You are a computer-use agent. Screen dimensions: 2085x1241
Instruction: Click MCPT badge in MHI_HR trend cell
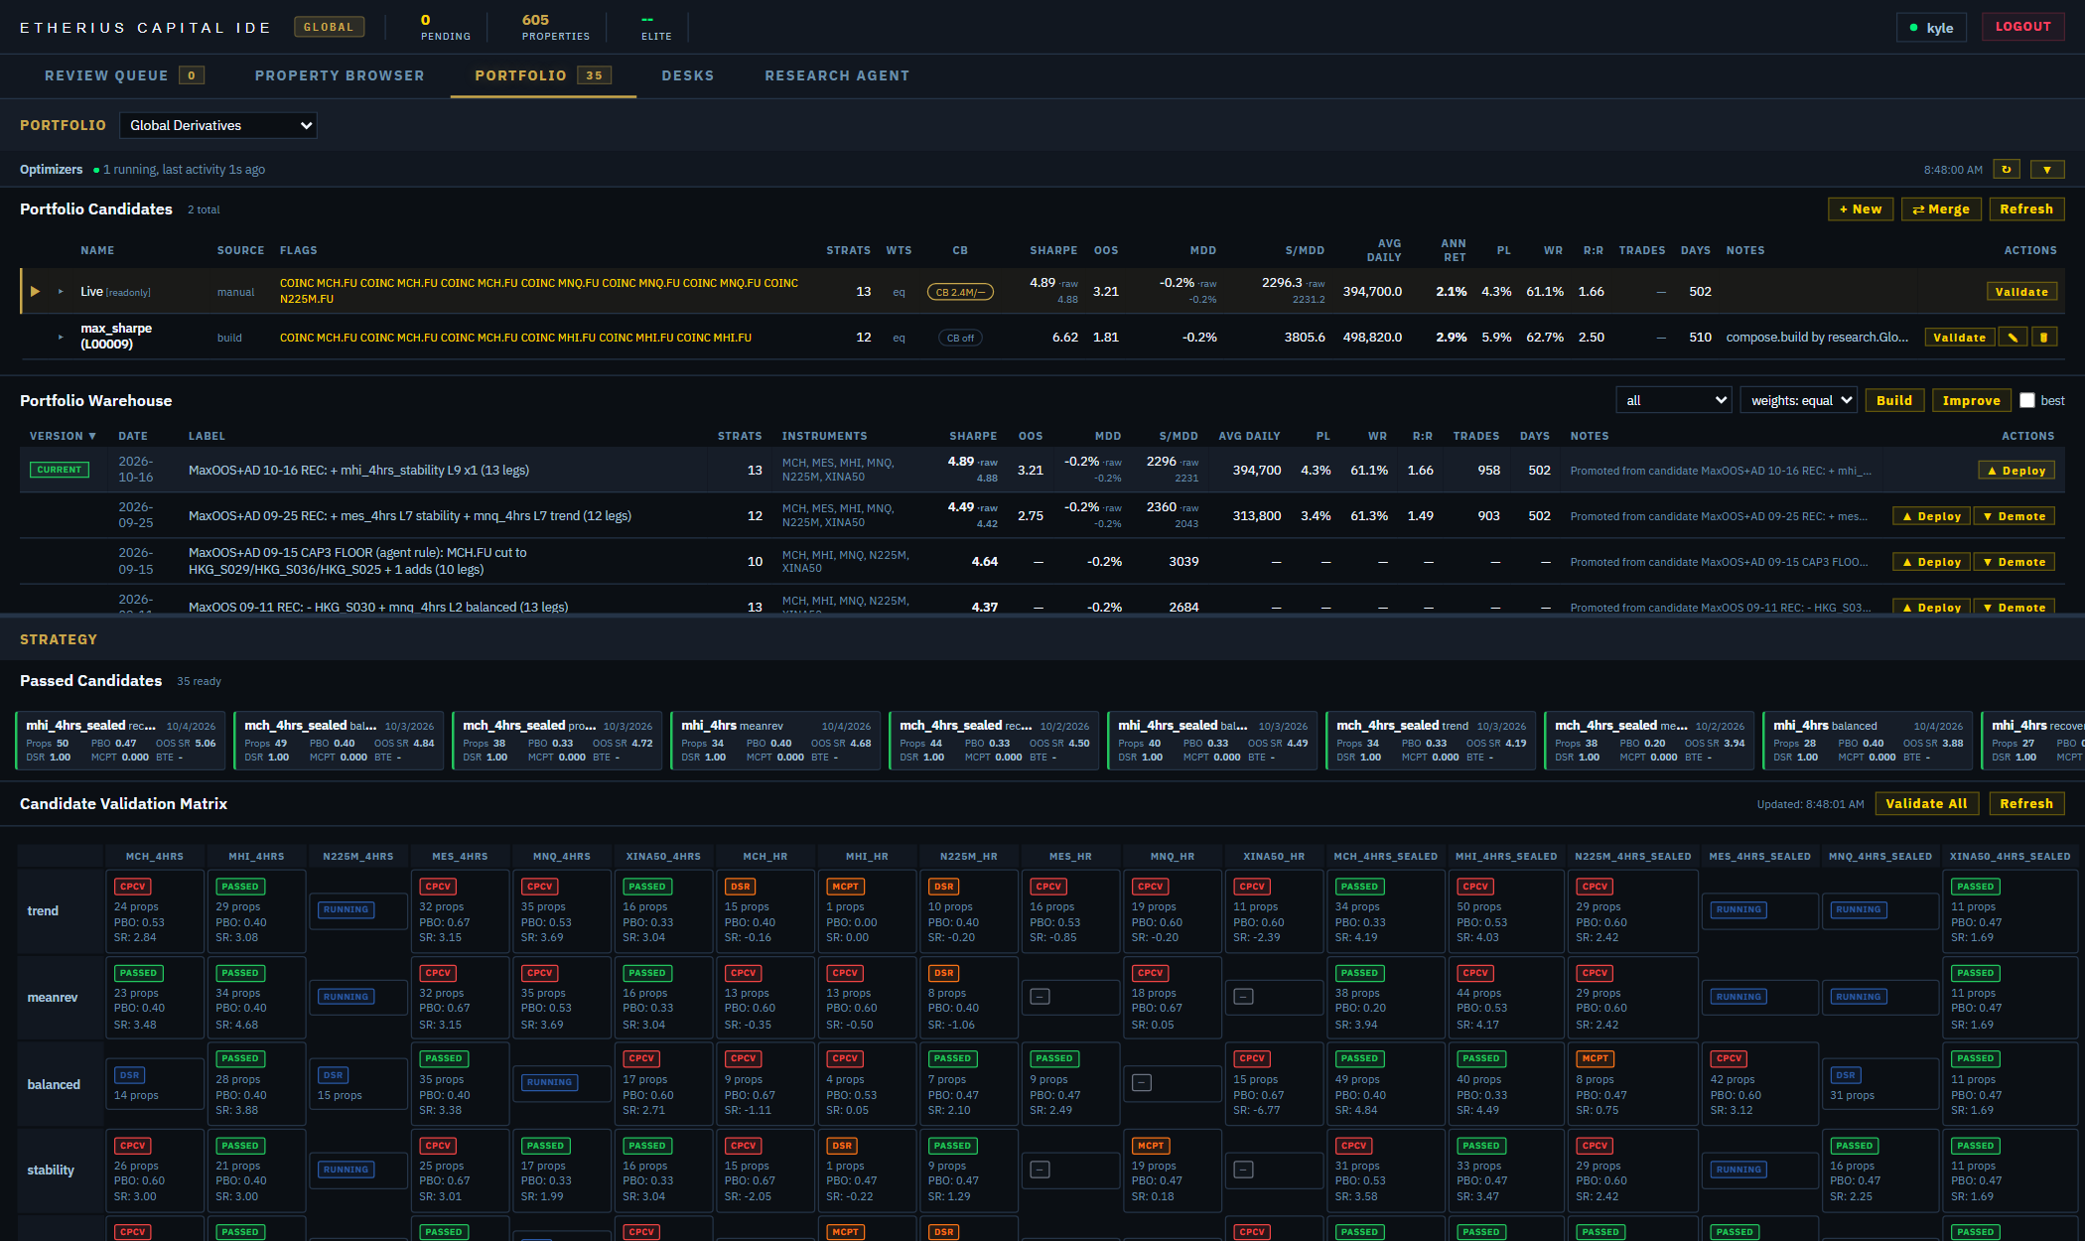pos(845,887)
